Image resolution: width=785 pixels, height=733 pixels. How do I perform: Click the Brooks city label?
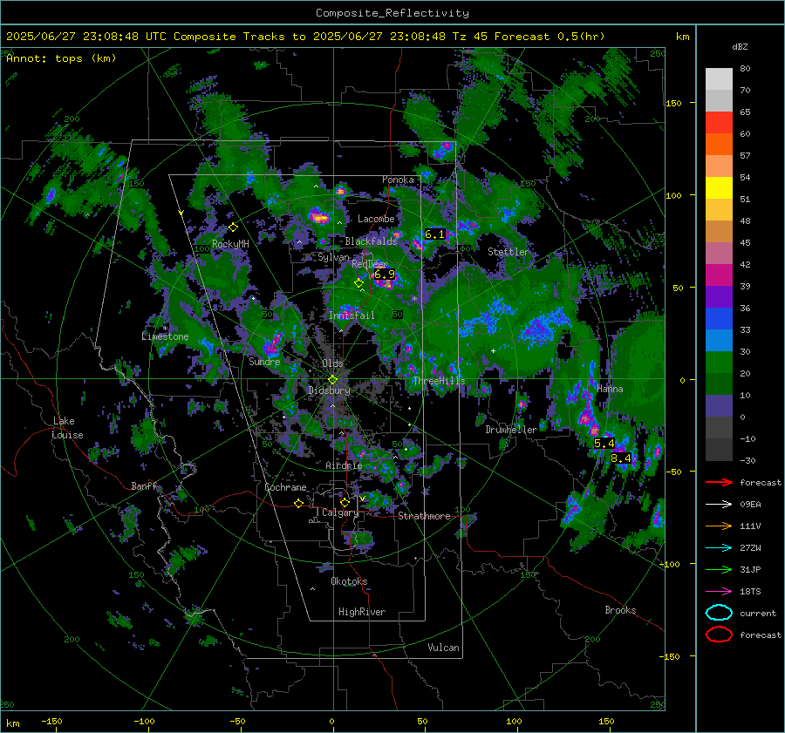point(620,610)
